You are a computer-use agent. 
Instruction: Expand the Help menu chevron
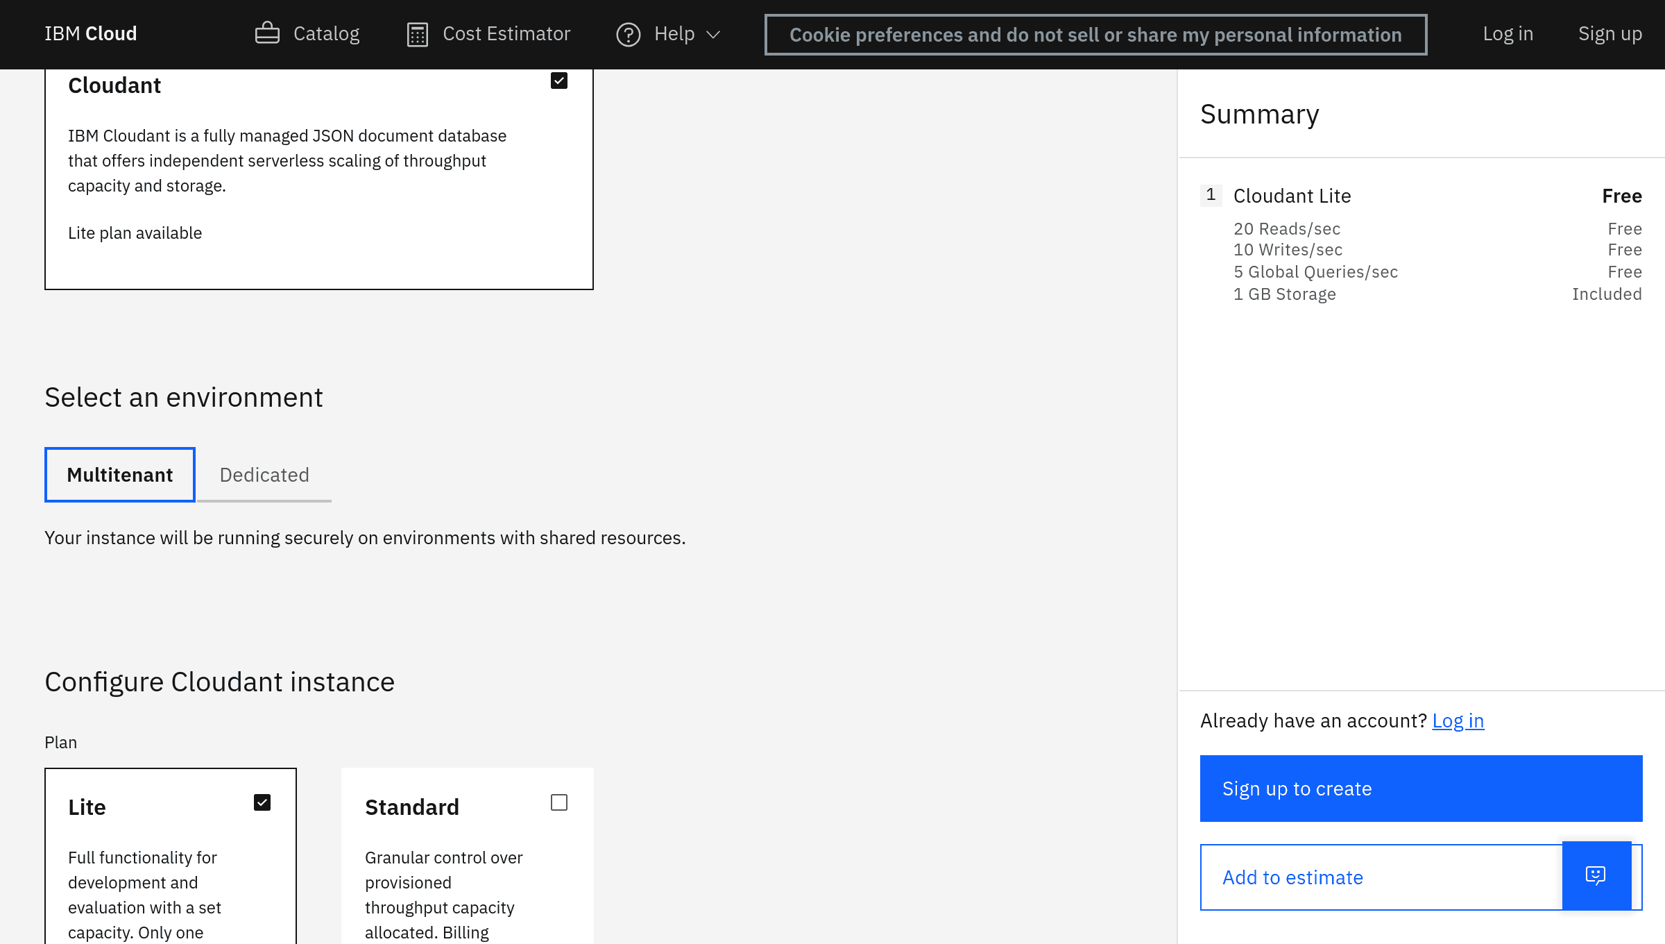(x=713, y=34)
